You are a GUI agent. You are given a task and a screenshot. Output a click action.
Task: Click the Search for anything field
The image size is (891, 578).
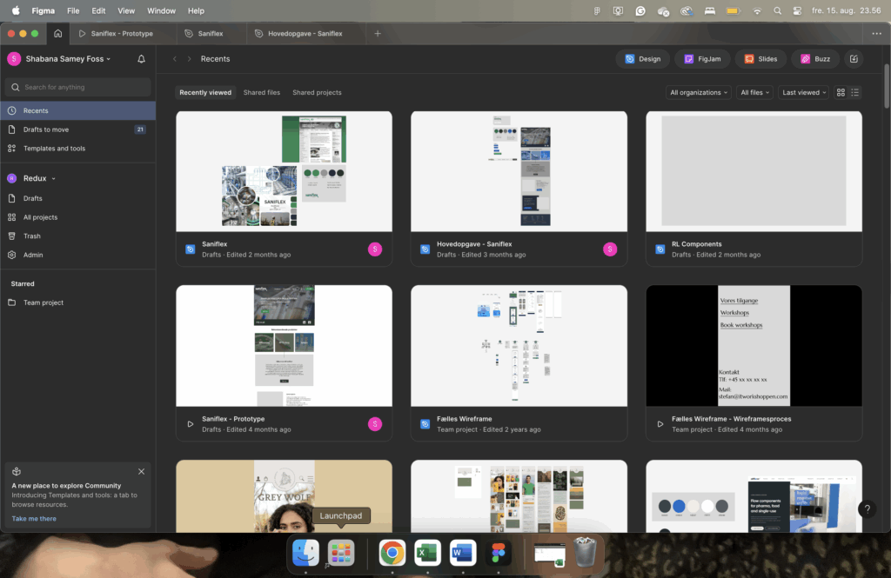[78, 87]
